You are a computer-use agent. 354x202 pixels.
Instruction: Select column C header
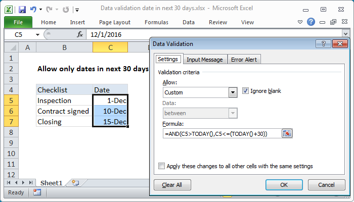(x=110, y=47)
